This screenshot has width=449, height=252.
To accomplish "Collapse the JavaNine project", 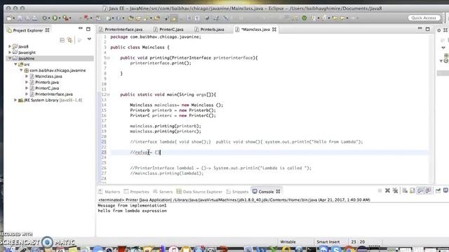I will pos(10,58).
